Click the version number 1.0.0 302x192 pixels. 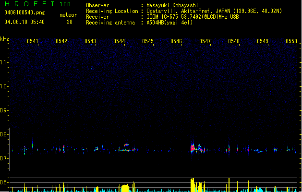click(65, 4)
